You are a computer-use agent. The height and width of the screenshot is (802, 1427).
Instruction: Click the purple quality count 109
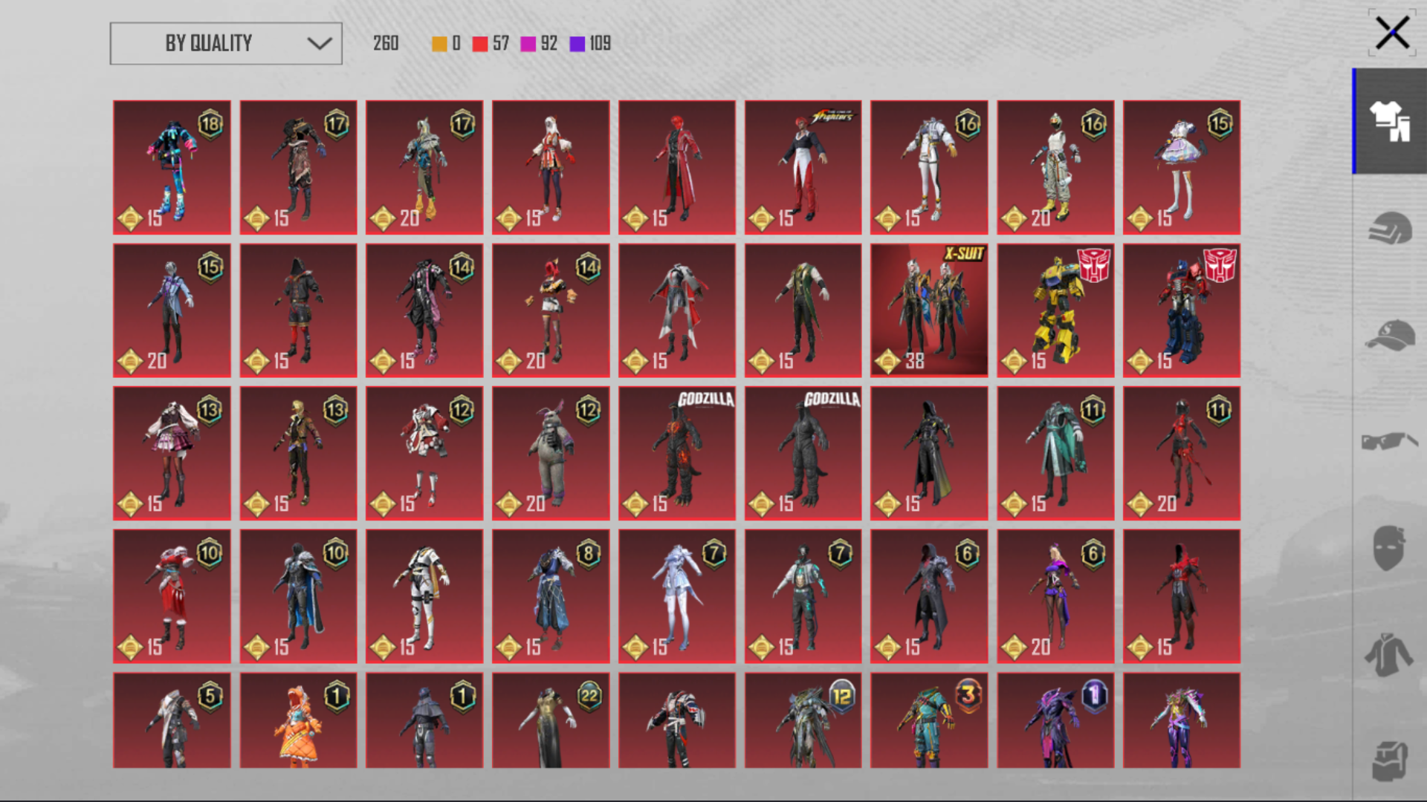click(x=601, y=43)
